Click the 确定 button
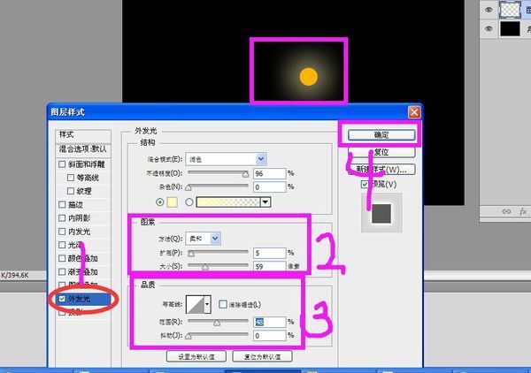Image resolution: width=531 pixels, height=373 pixels. 381,135
